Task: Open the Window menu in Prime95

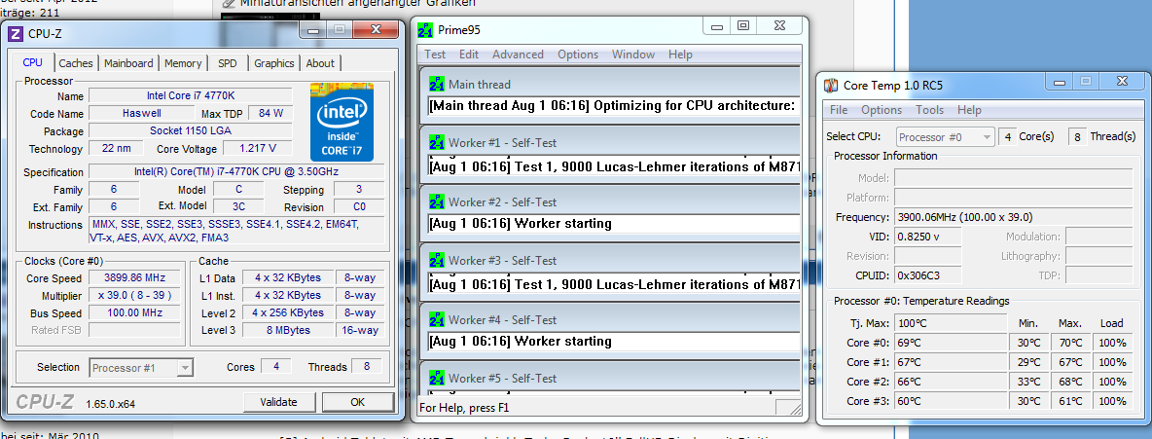Action: [x=633, y=55]
